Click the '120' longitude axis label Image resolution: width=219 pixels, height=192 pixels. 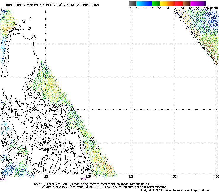pos(2,177)
